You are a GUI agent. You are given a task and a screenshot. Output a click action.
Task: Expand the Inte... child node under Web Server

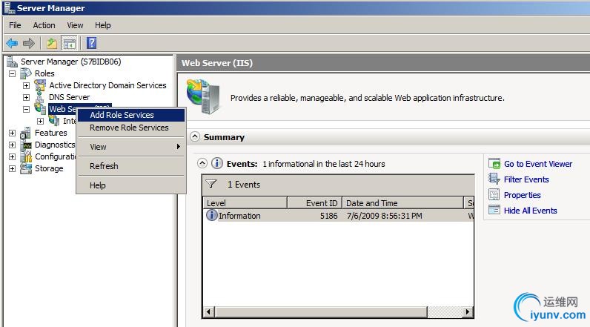[x=40, y=121]
